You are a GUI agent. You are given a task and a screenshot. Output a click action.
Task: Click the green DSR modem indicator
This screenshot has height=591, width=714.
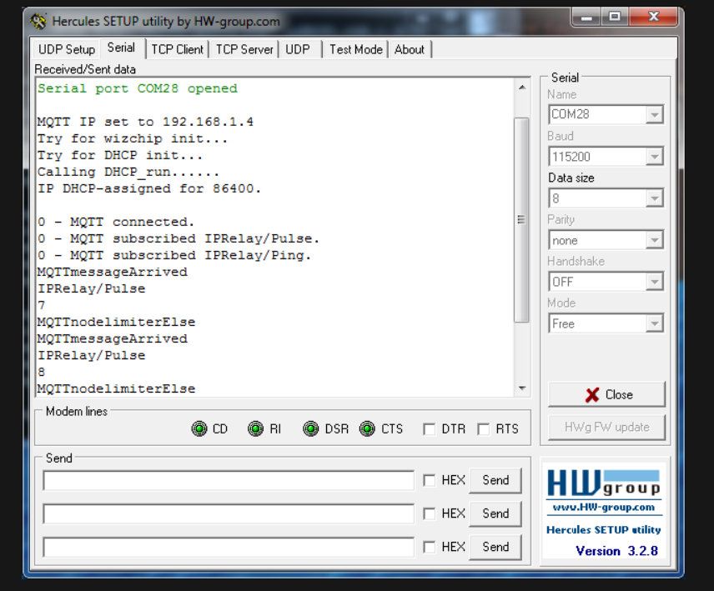click(311, 428)
